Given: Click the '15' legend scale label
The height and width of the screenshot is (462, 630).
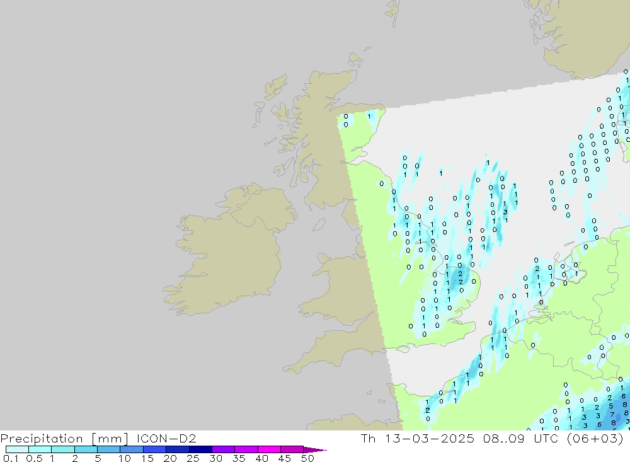Looking at the screenshot, I should tap(147, 458).
